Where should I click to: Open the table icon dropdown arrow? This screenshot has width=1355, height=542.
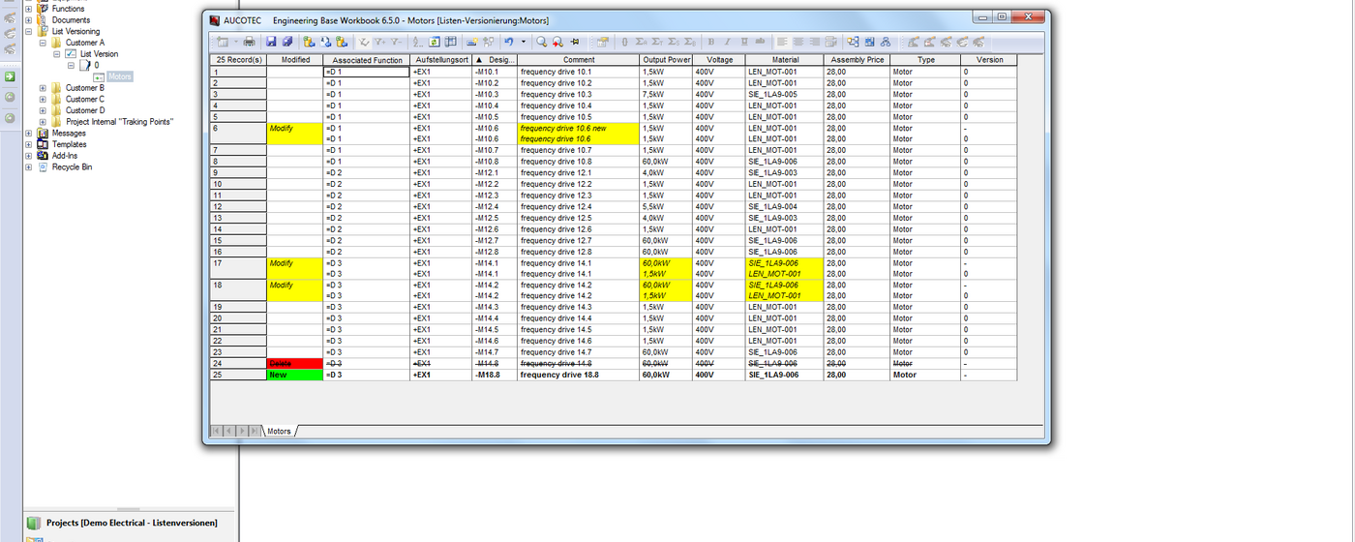236,42
